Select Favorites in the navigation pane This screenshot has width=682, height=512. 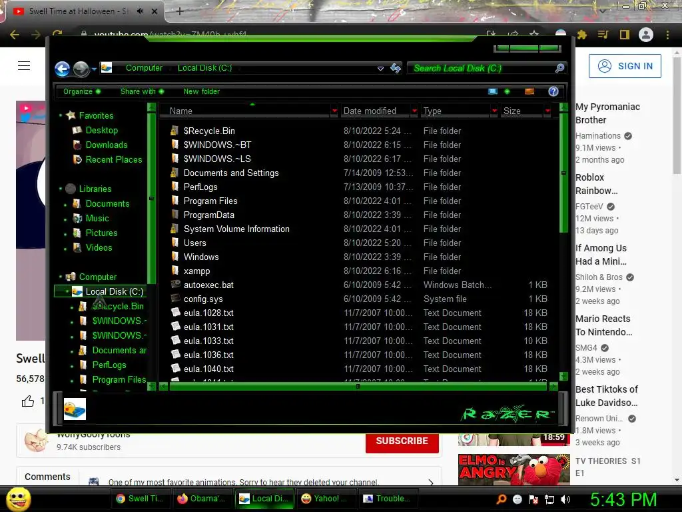[96, 115]
